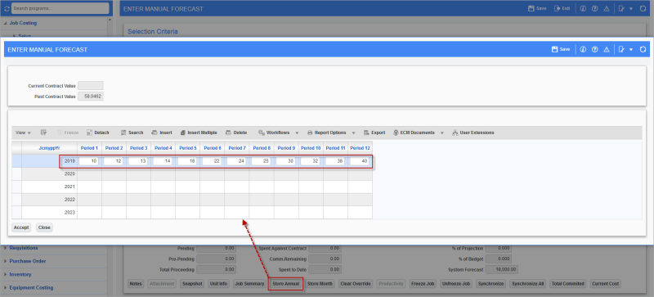Click the refresh circle icon in the dialog header

[x=643, y=49]
